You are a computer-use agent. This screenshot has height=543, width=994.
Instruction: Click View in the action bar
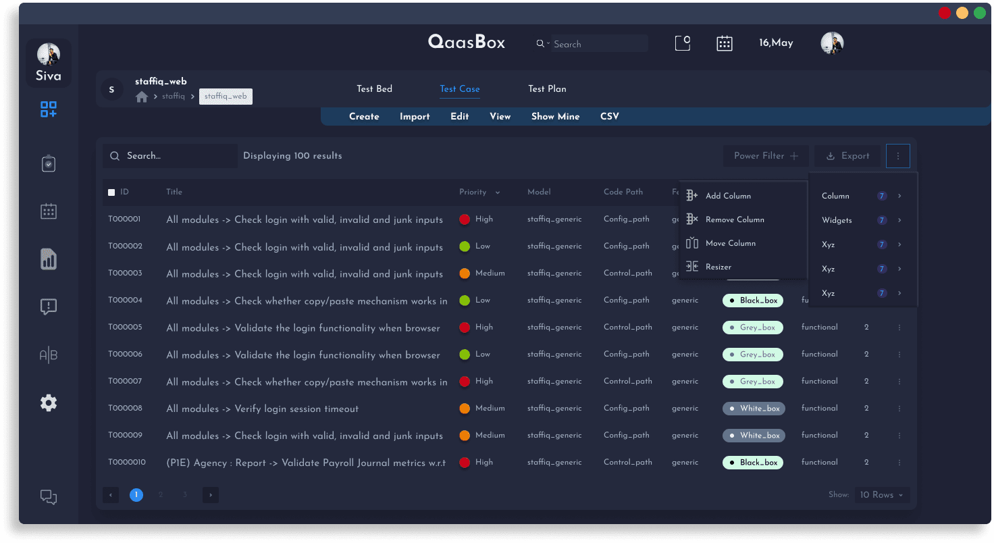point(500,117)
